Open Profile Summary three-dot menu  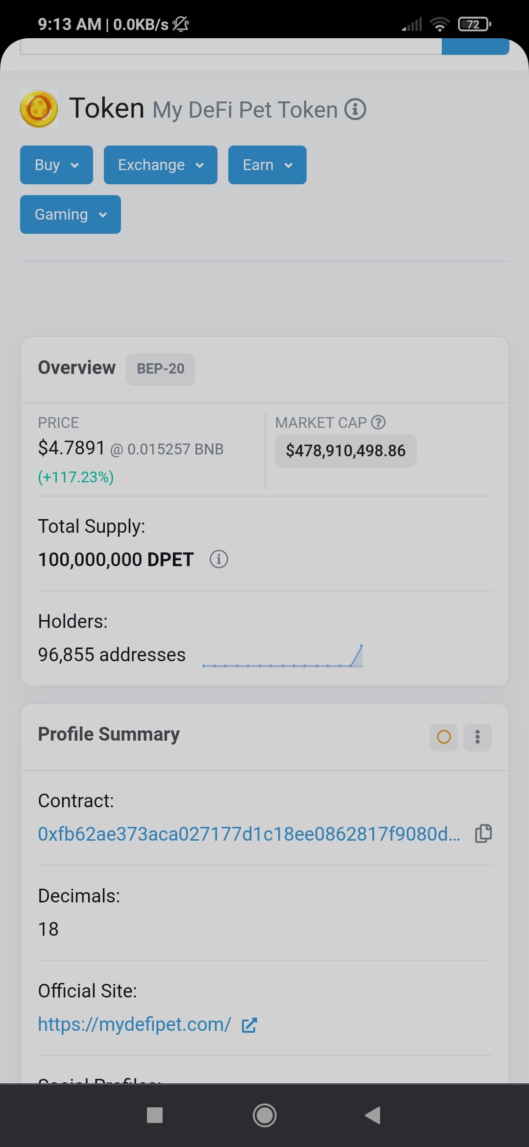tap(478, 737)
